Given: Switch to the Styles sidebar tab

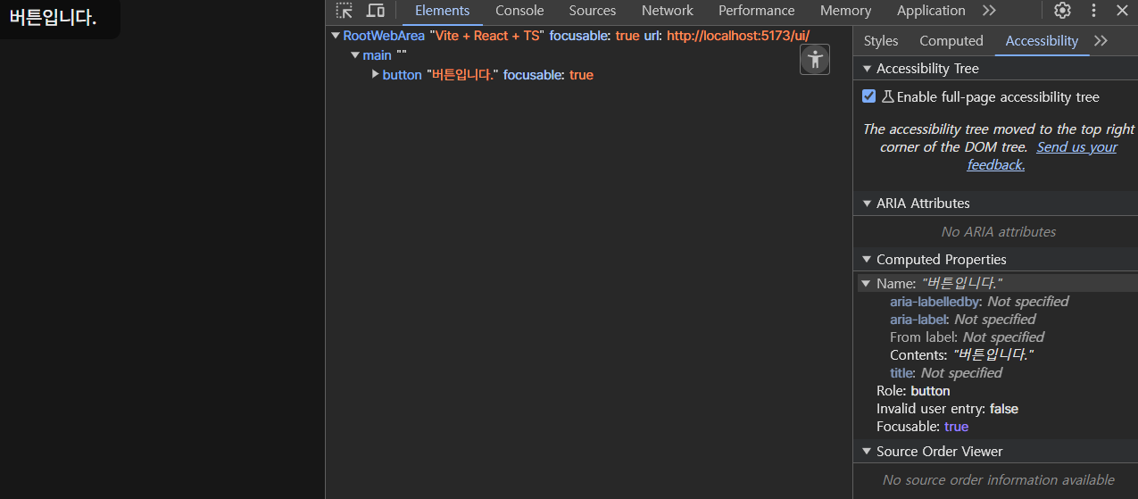Looking at the screenshot, I should pyautogui.click(x=881, y=41).
